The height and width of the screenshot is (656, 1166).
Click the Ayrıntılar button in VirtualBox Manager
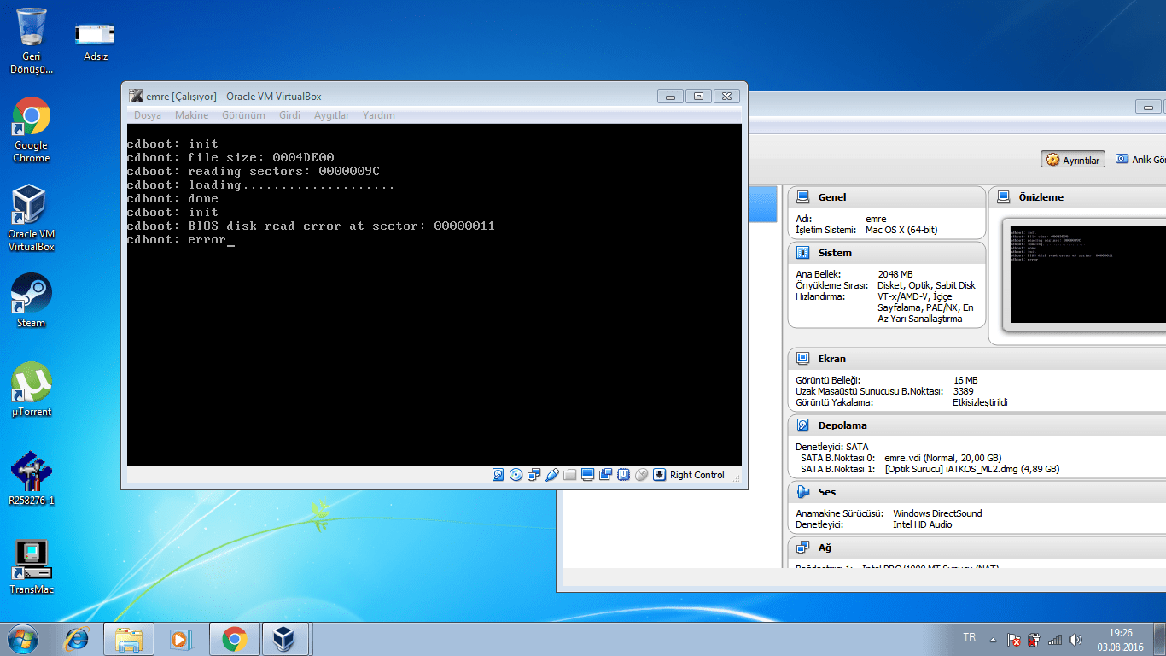(x=1073, y=160)
